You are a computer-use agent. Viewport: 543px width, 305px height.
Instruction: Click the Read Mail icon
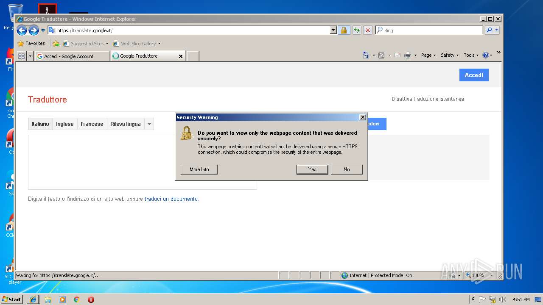click(397, 55)
